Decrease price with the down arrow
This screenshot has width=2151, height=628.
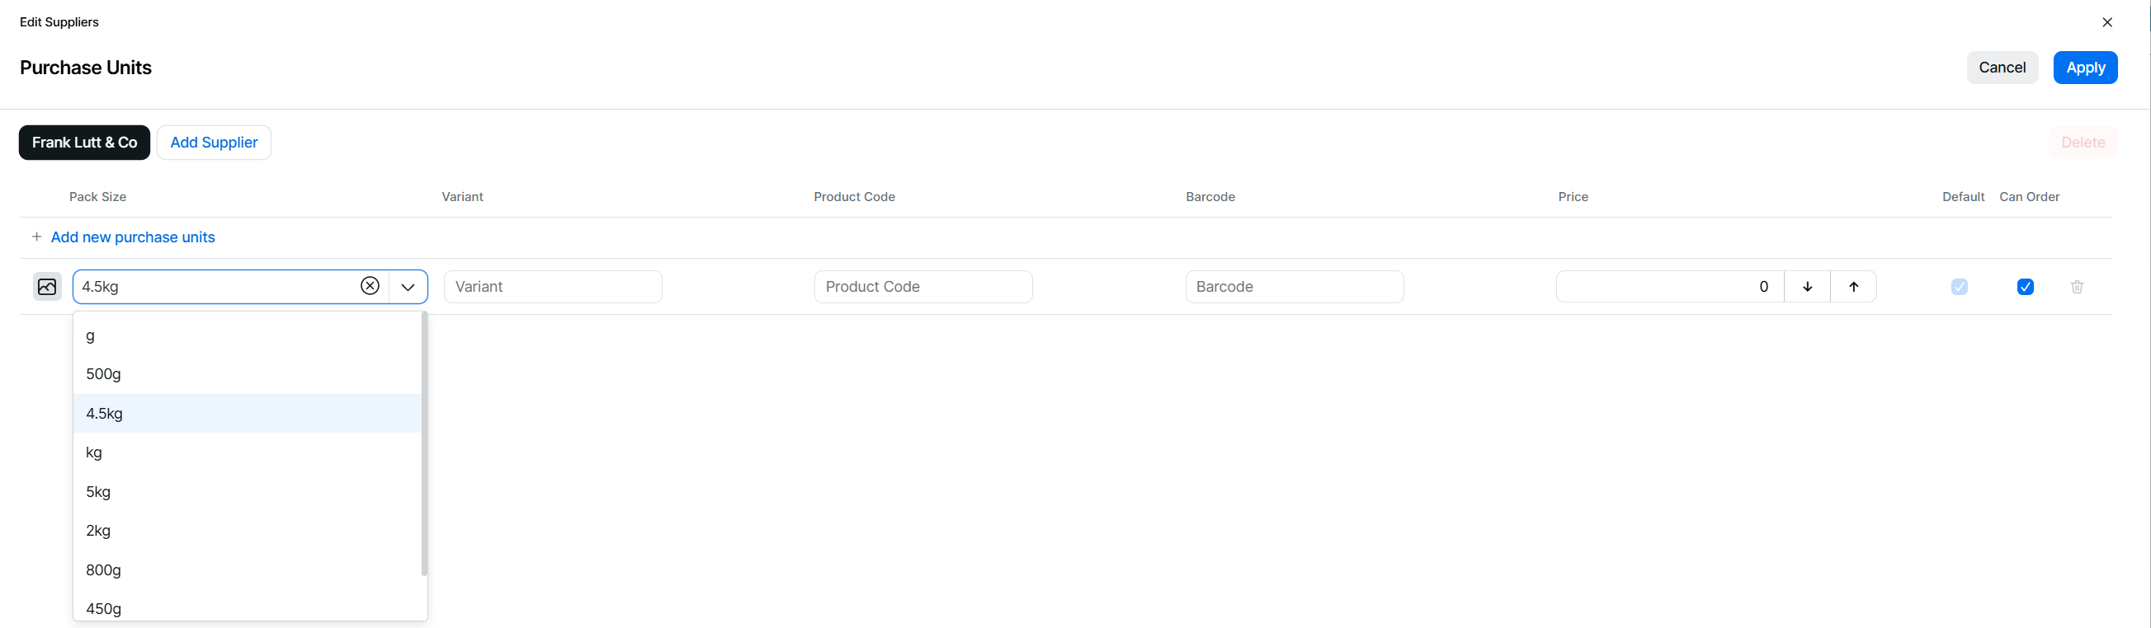pos(1807,287)
